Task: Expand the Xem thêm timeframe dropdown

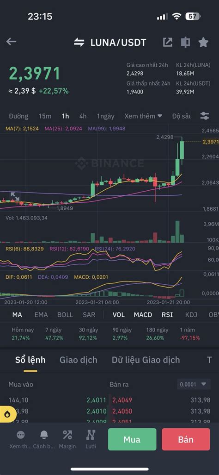Action: tap(143, 116)
